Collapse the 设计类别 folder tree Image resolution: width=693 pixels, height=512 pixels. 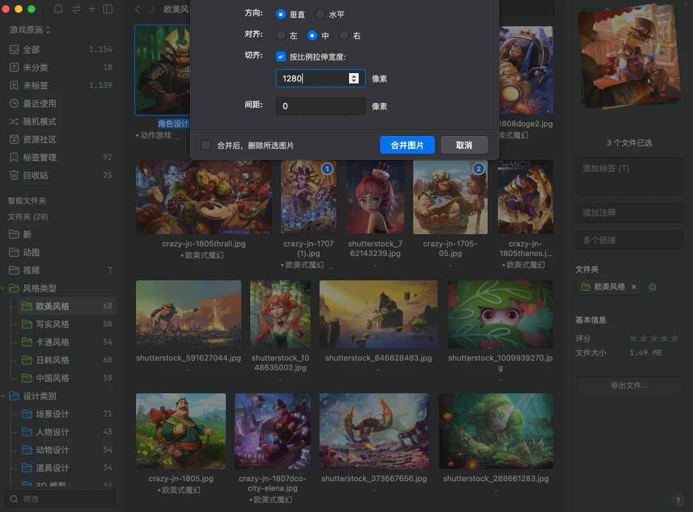pyautogui.click(x=3, y=397)
